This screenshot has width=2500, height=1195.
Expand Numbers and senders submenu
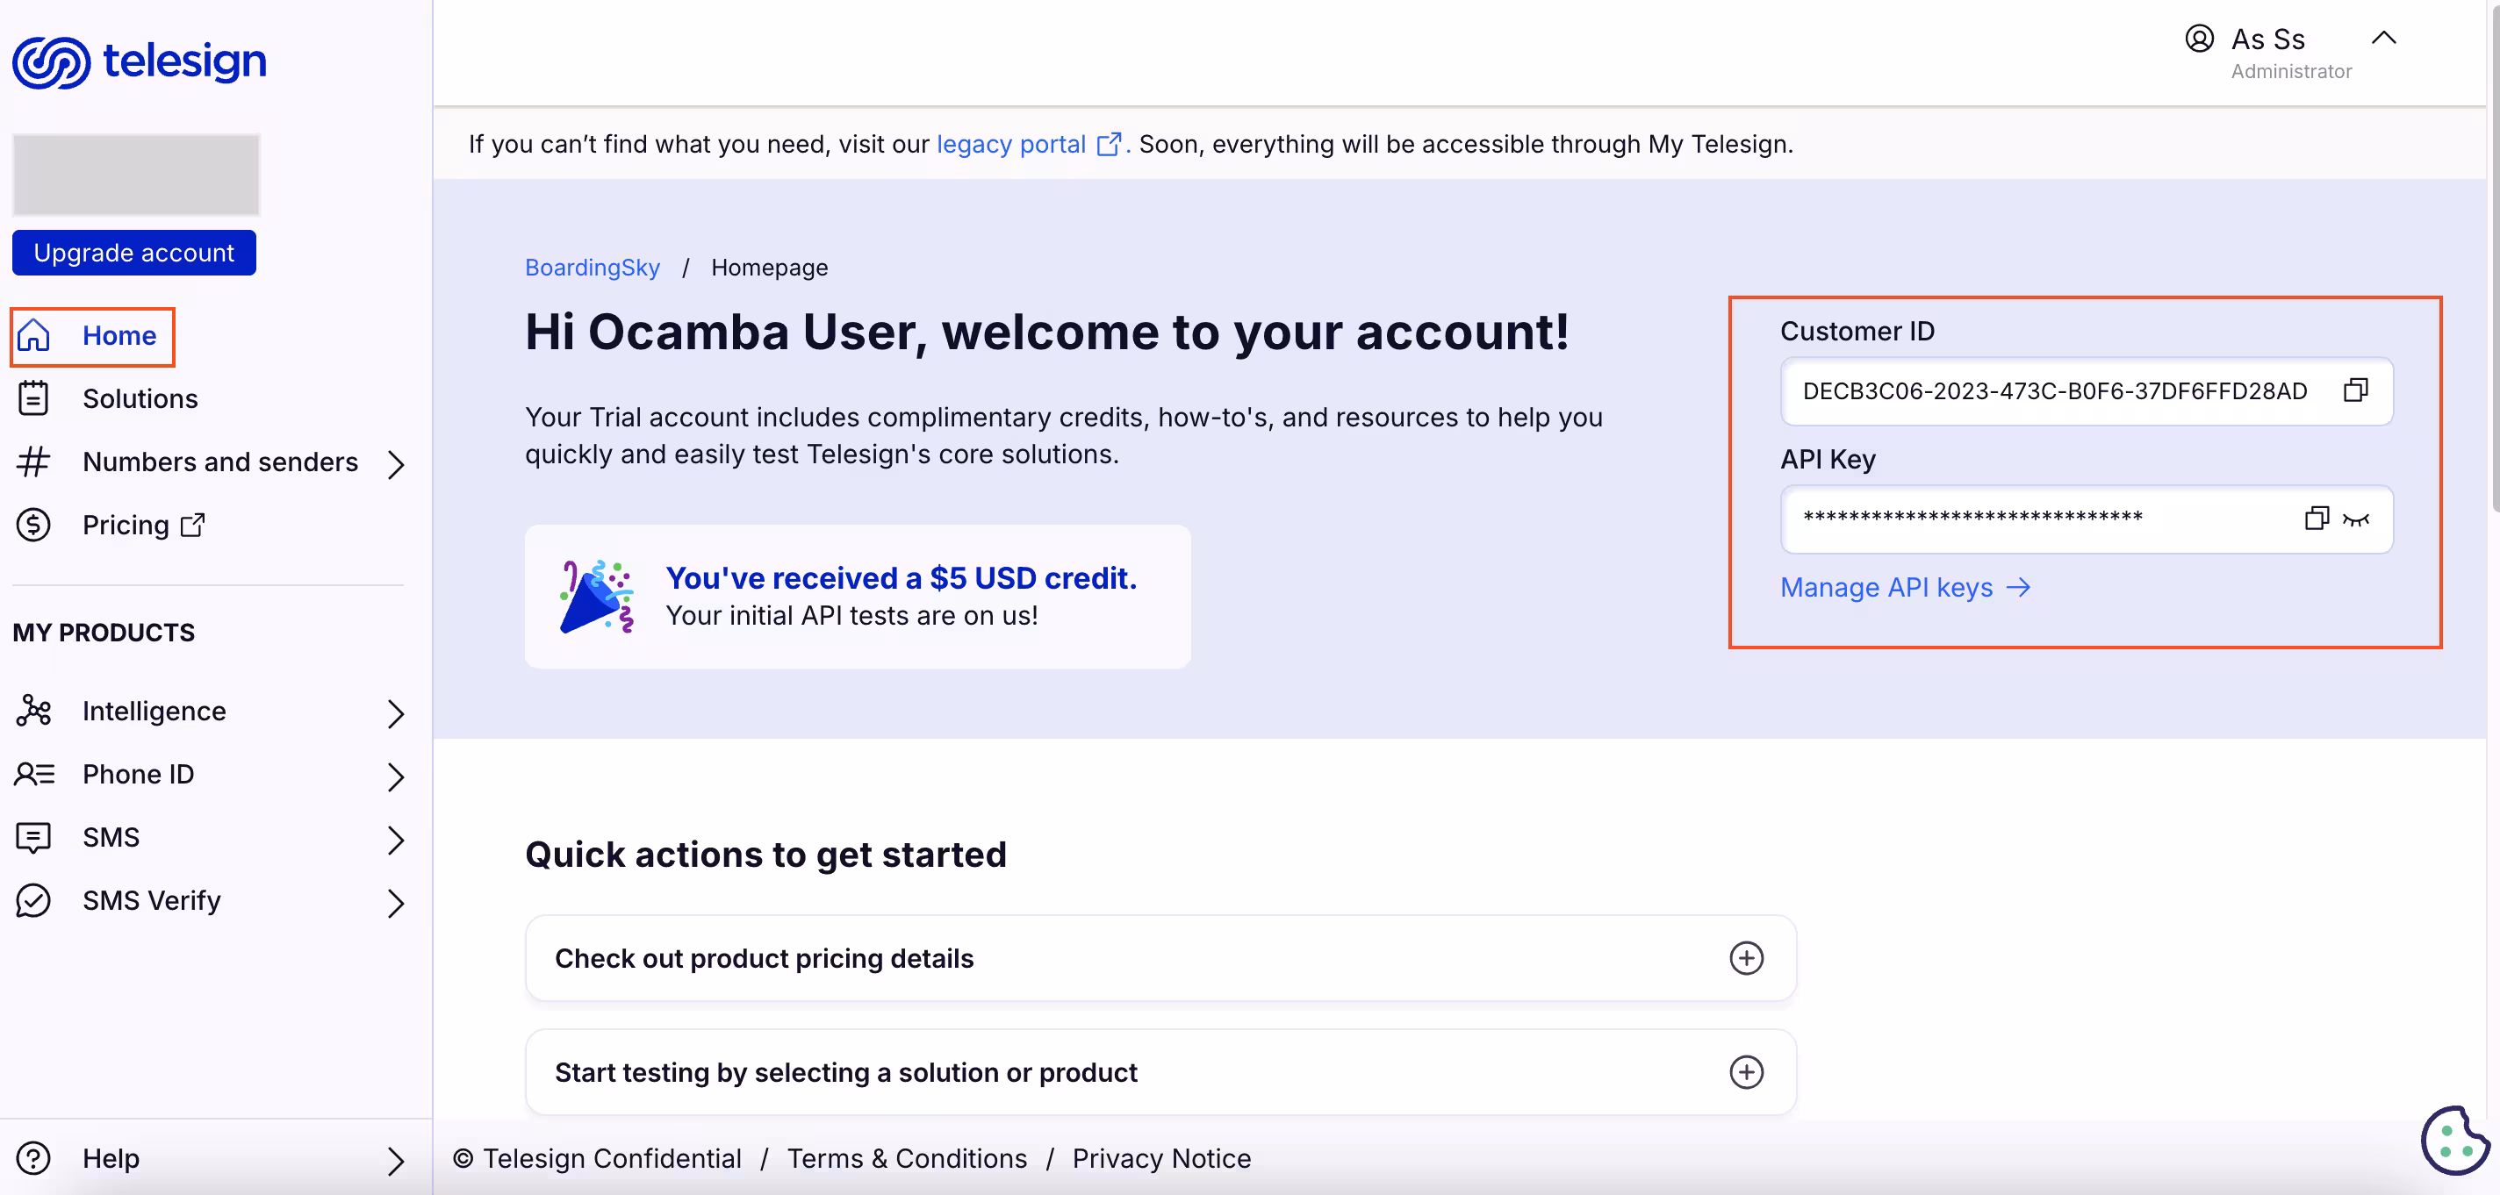point(395,463)
